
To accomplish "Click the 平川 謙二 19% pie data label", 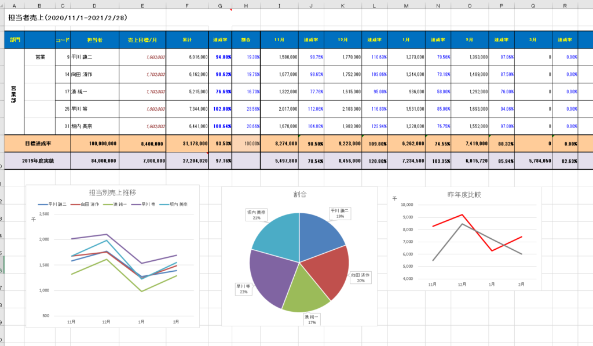I will click(x=341, y=213).
